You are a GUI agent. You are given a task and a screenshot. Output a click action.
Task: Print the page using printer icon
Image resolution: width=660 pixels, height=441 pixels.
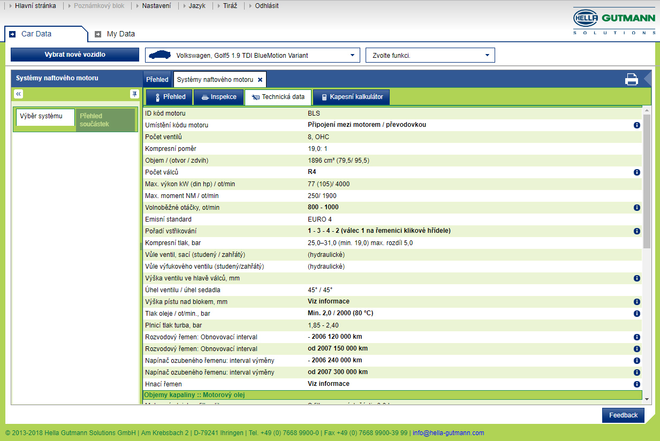[x=632, y=79]
